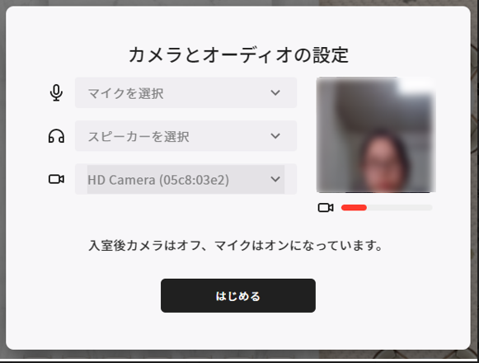
Task: Click the small camera icon under video preview
Action: [x=326, y=208]
